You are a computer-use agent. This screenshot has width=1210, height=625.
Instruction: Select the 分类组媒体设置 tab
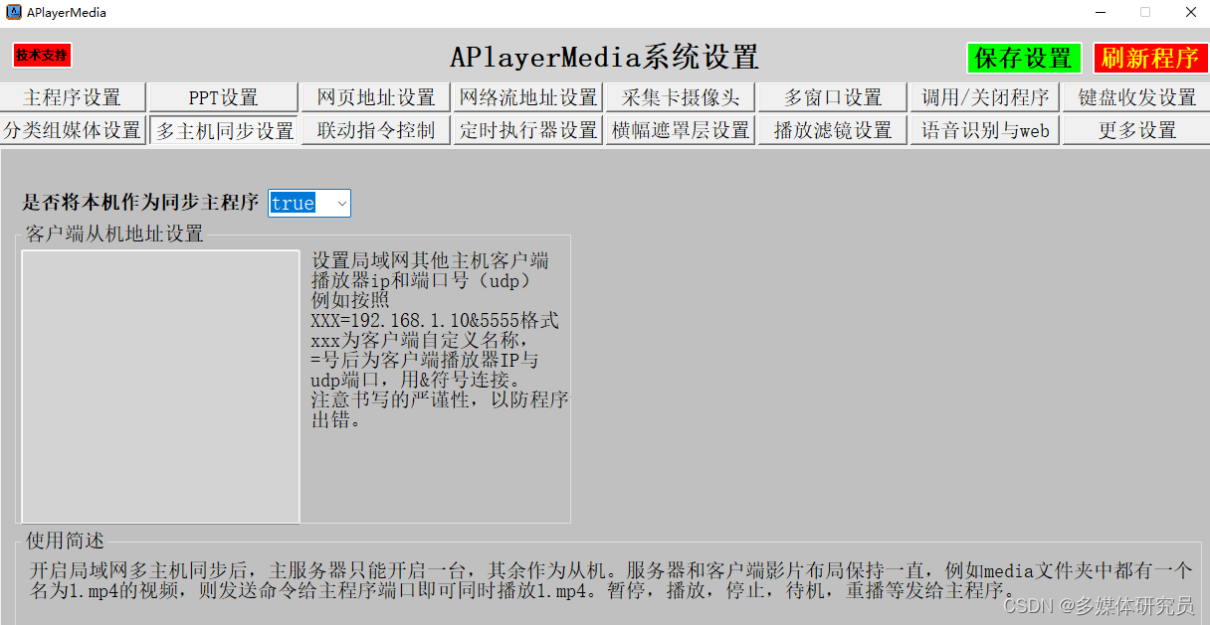(73, 130)
